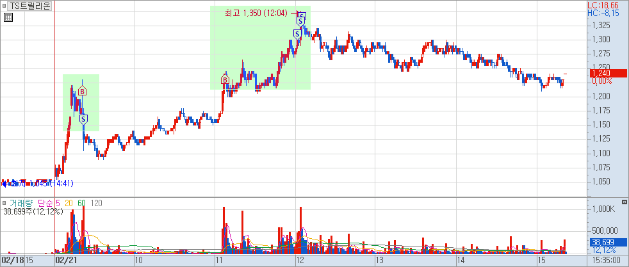Click the 14 hour mark on time axis
629x267 pixels.
(461, 260)
